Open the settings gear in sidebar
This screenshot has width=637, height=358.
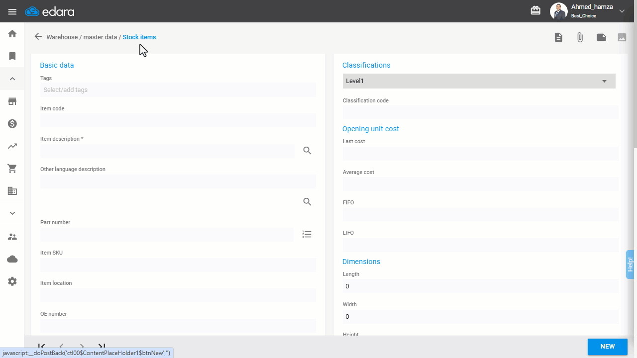point(12,281)
